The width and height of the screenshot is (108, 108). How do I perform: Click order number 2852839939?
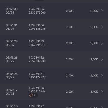(37, 61)
